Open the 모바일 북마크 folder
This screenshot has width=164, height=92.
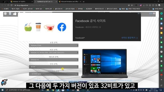[x=158, y=9]
